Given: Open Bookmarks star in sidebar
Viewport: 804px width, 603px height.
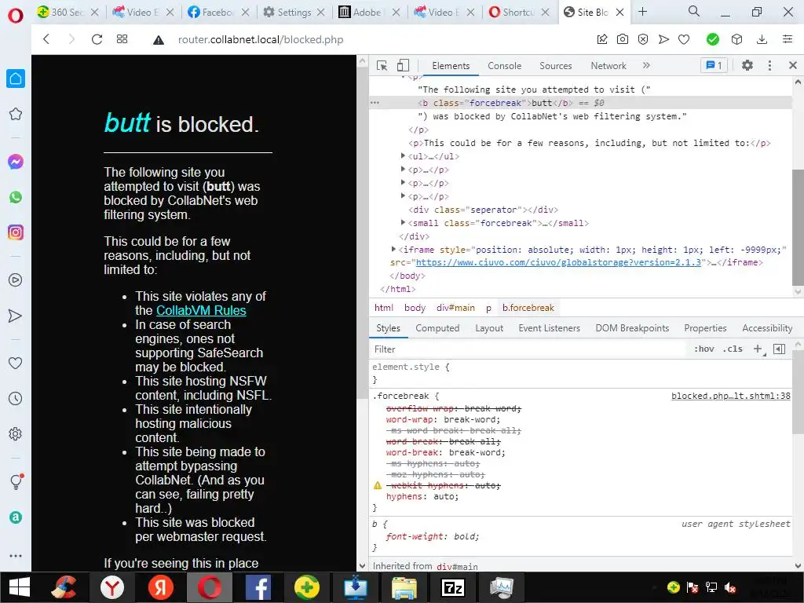Looking at the screenshot, I should pos(16,114).
